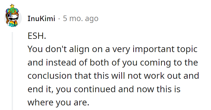Screen dimensions: 211x110
Task: Click the final line 'where you are.'
Action: coord(58,103)
